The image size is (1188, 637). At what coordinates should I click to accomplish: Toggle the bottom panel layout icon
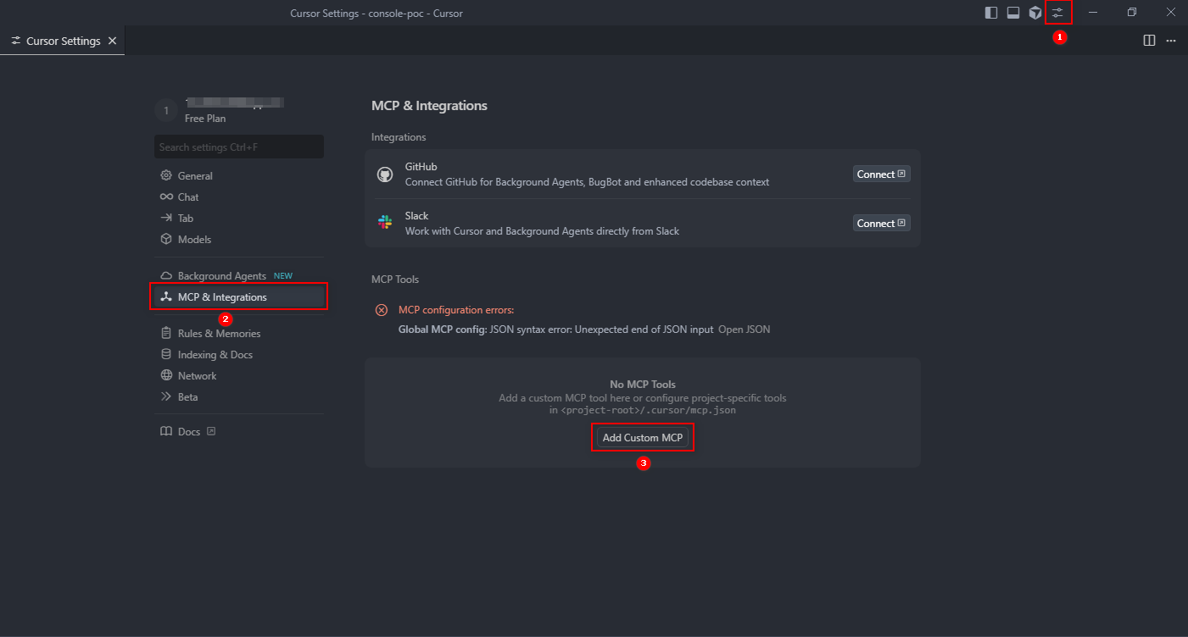[1012, 13]
